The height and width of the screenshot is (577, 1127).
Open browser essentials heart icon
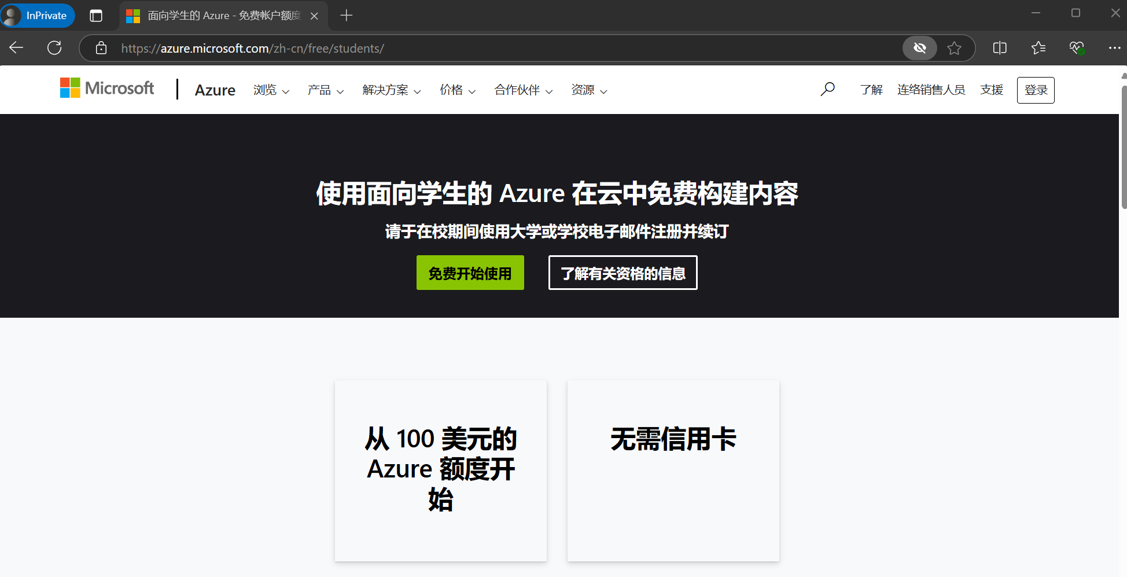pos(1077,48)
